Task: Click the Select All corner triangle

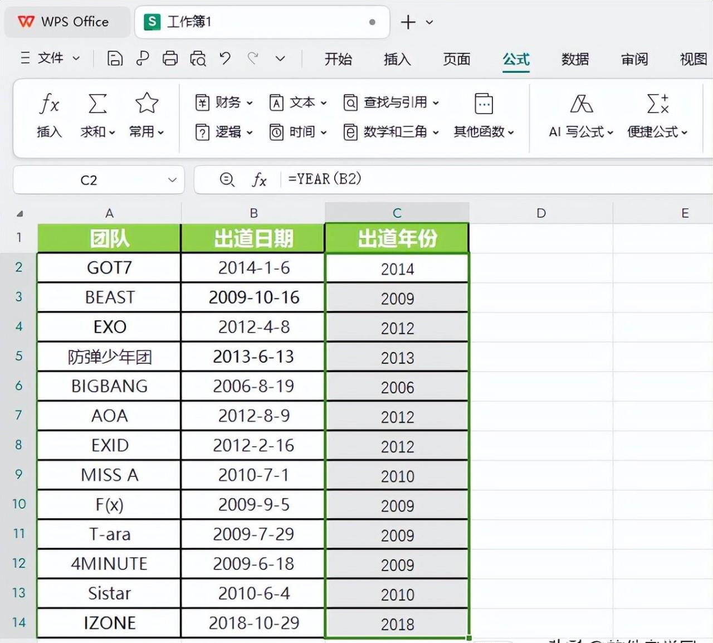Action: click(x=19, y=213)
